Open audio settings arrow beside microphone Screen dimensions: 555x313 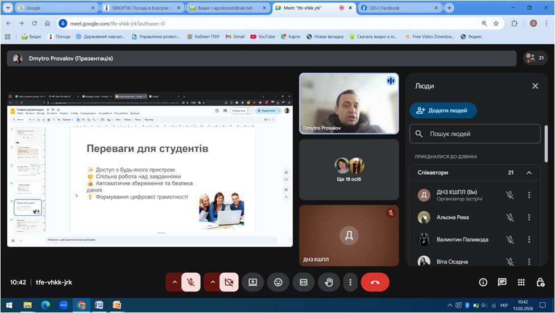[x=174, y=282]
